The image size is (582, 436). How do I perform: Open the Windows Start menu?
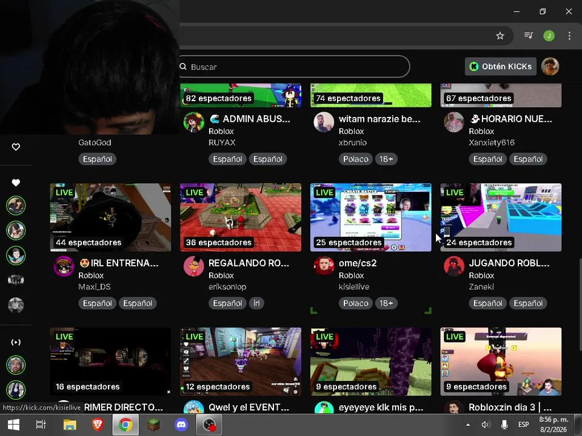(13, 425)
